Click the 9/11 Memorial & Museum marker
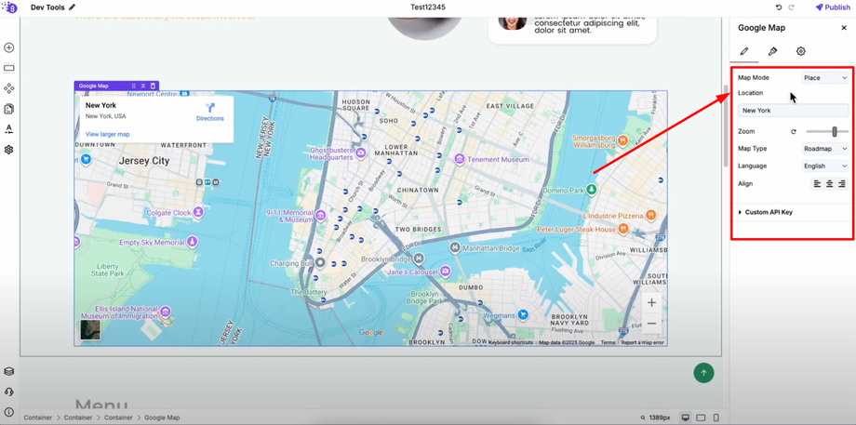The image size is (856, 425). click(x=321, y=216)
